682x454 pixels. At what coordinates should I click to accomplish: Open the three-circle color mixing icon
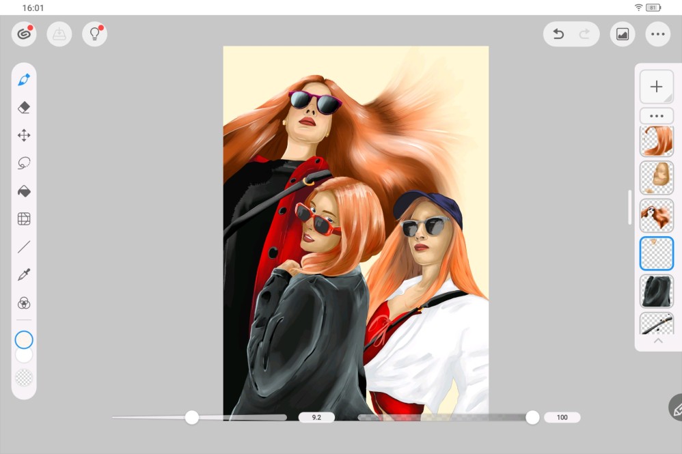coord(24,303)
